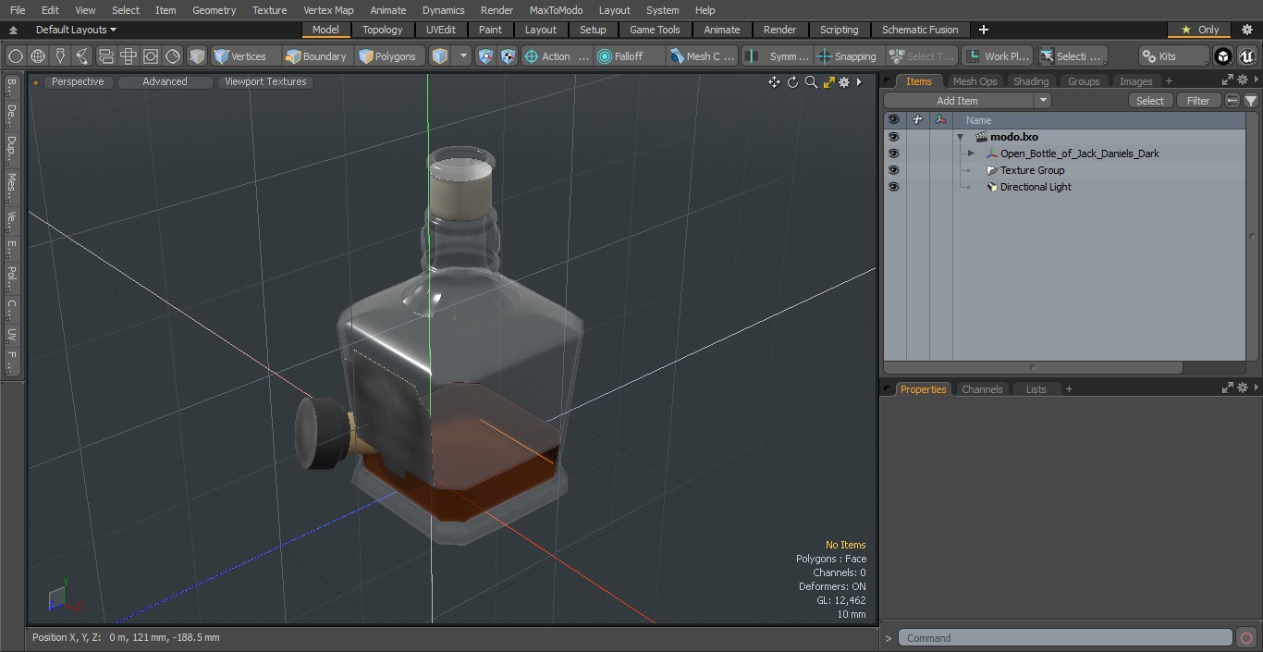
Task: Click the capsule shapes tool icon
Action: 105,56
